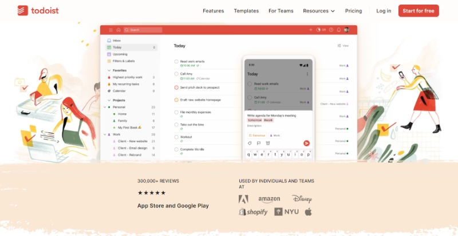Click the help question mark icon
Screen dimensions: 458x236
(x=331, y=30)
